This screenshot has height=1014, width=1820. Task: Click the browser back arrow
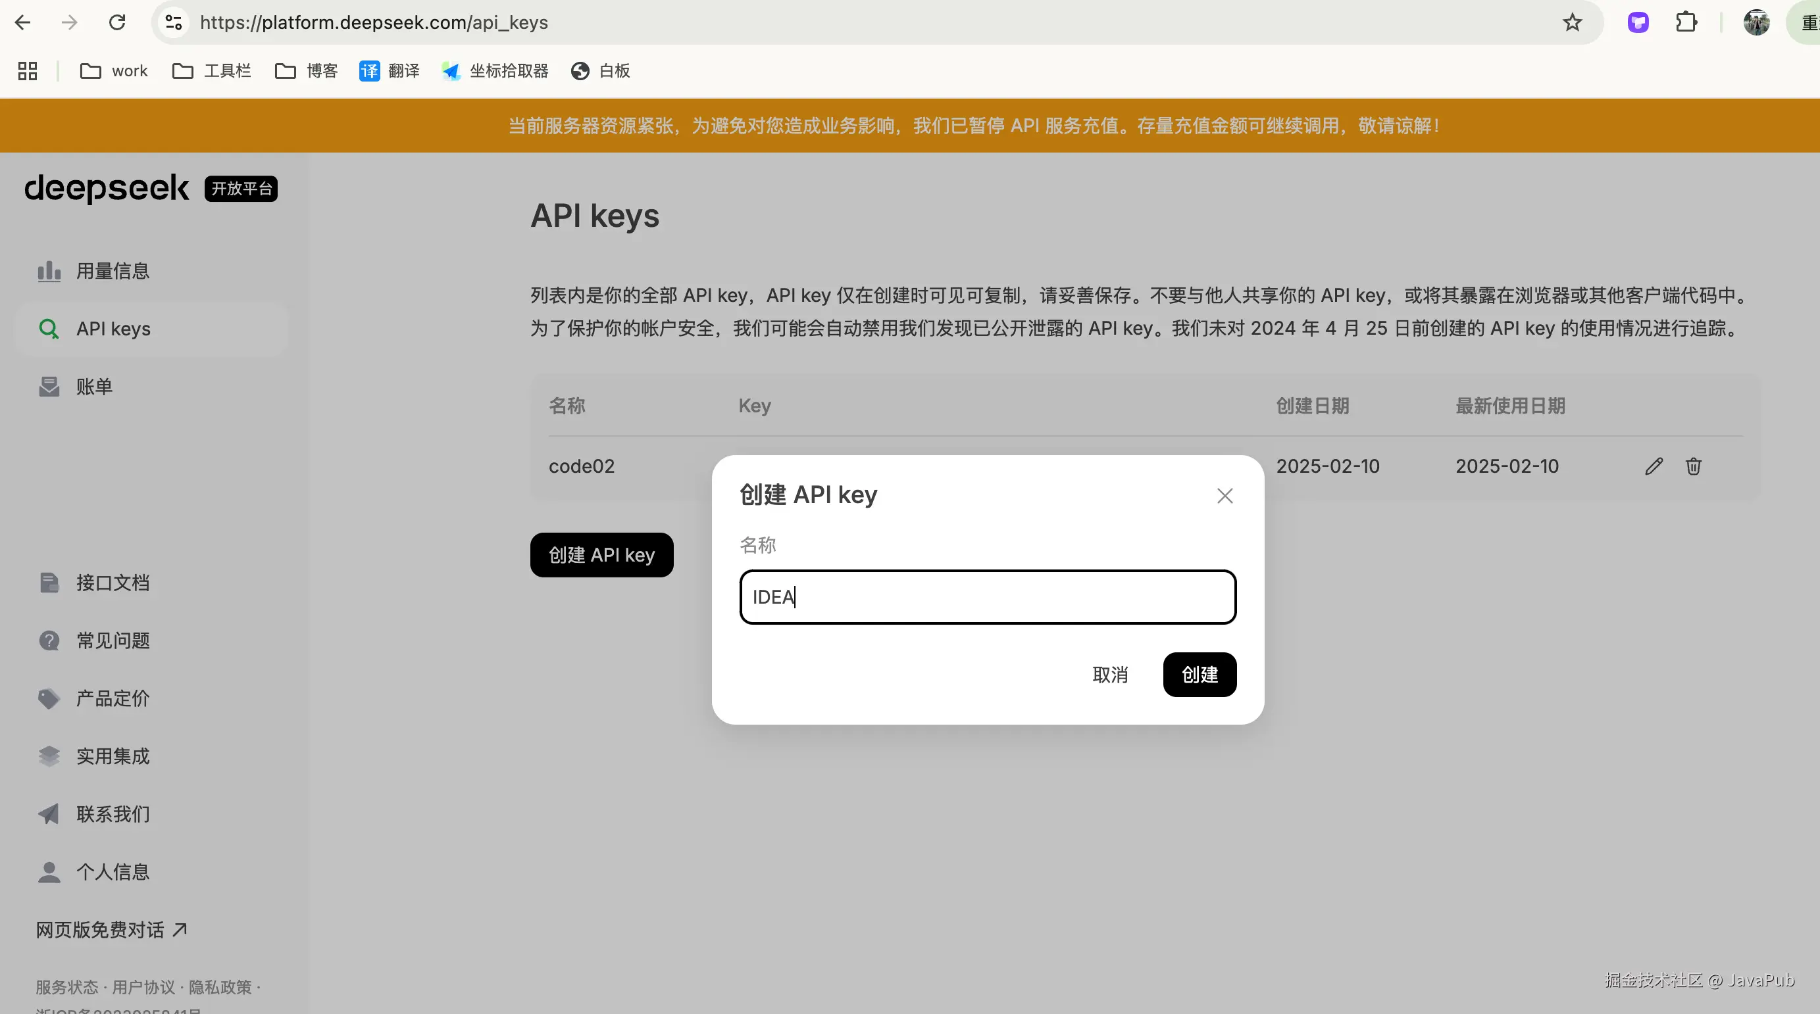click(22, 22)
